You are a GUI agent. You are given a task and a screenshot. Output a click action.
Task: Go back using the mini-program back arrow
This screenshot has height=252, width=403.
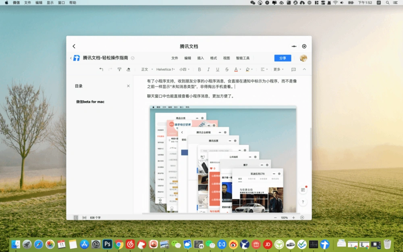pos(74,46)
